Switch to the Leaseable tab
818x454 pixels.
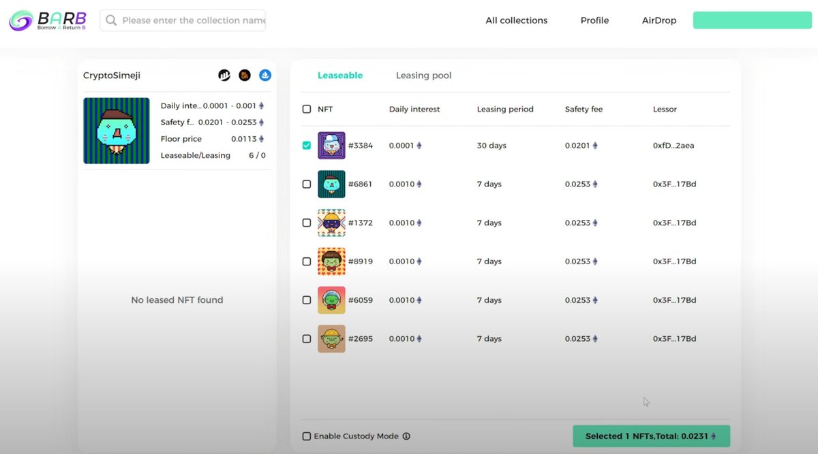[340, 76]
